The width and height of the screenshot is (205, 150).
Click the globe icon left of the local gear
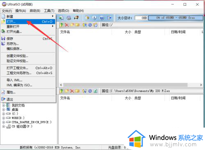pos(85,91)
